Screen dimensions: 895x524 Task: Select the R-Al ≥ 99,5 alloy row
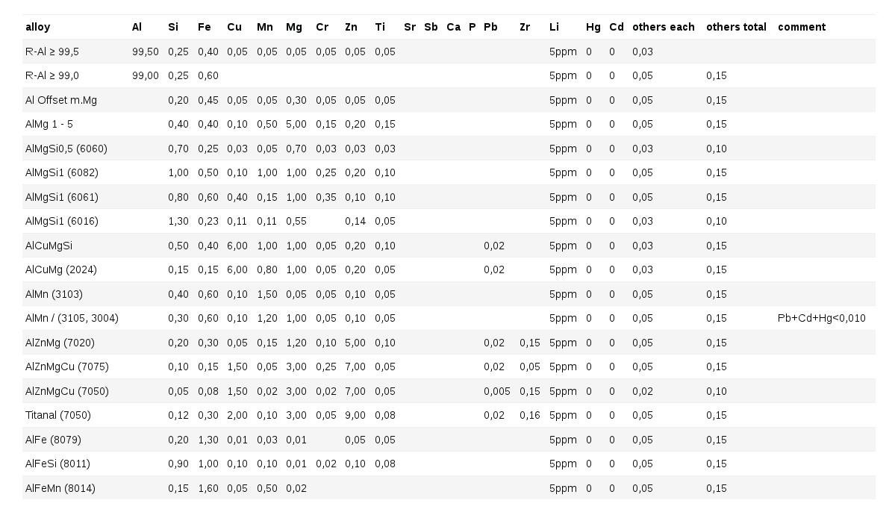tap(449, 52)
